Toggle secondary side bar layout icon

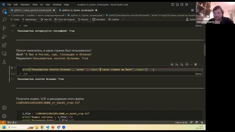tap(182, 5)
